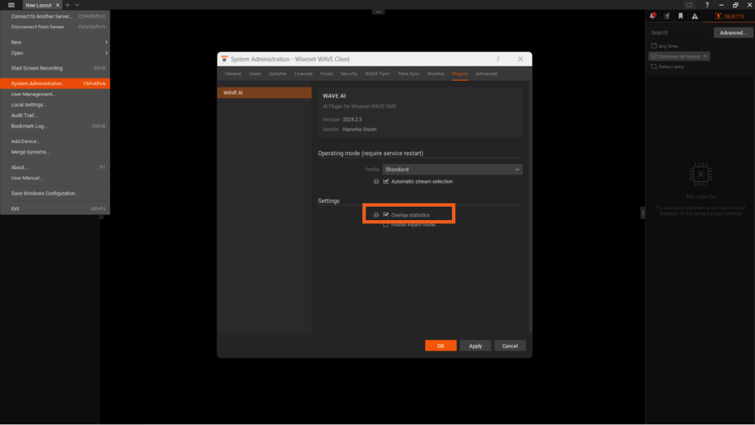
Task: Switch to Users tab
Action: (254, 74)
